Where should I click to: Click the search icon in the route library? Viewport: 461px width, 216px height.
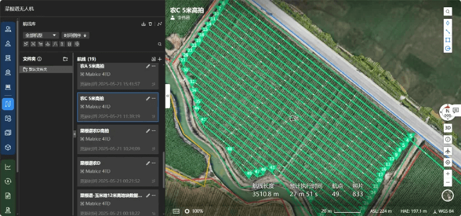pos(160,44)
